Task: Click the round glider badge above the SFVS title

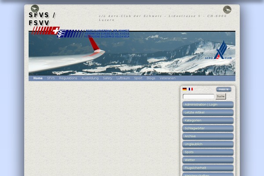Action: (35, 9)
